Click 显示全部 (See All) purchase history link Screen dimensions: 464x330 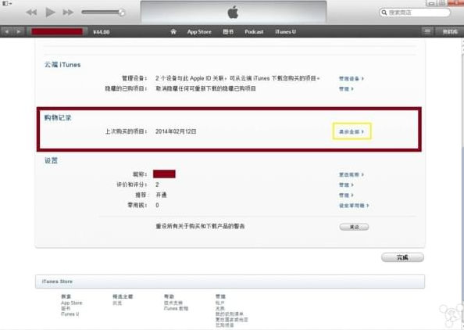pyautogui.click(x=352, y=131)
